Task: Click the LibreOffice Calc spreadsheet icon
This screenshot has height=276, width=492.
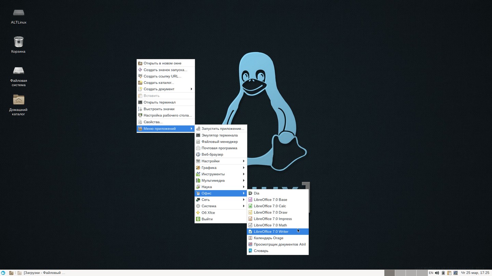Action: coord(250,206)
